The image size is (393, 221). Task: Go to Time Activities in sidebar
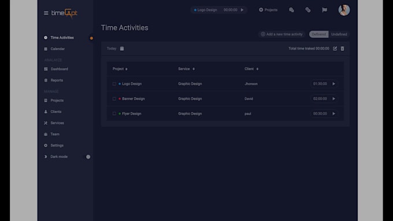tap(62, 38)
